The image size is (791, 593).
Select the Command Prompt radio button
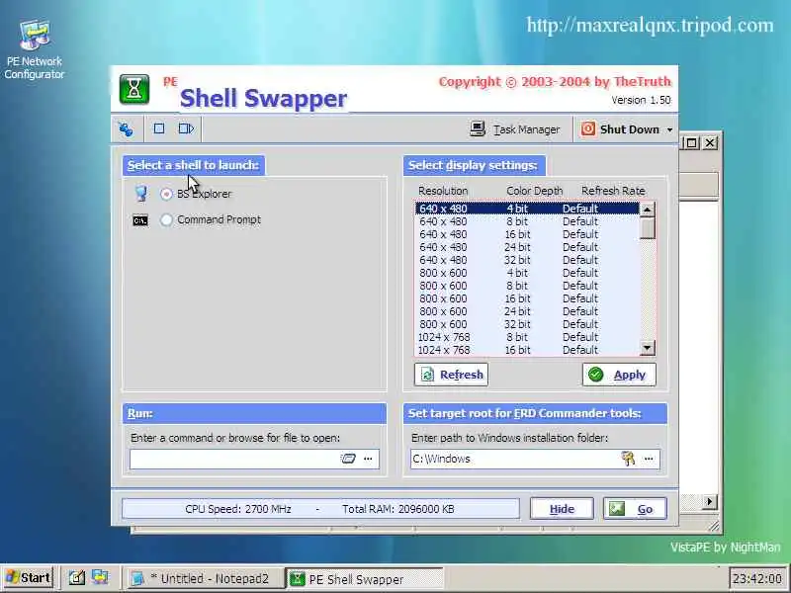click(166, 219)
